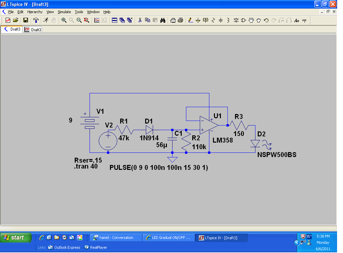The height and width of the screenshot is (253, 343).
Task: Click the Undo arrow icon
Action: [x=266, y=20]
